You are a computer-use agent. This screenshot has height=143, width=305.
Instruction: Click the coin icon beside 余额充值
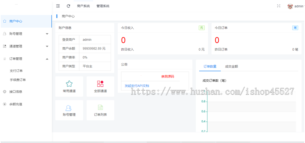(x=5, y=104)
